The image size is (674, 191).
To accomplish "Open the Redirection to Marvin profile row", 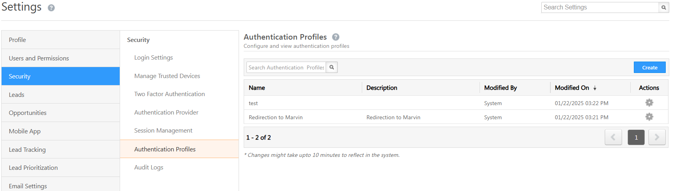I will tap(276, 117).
